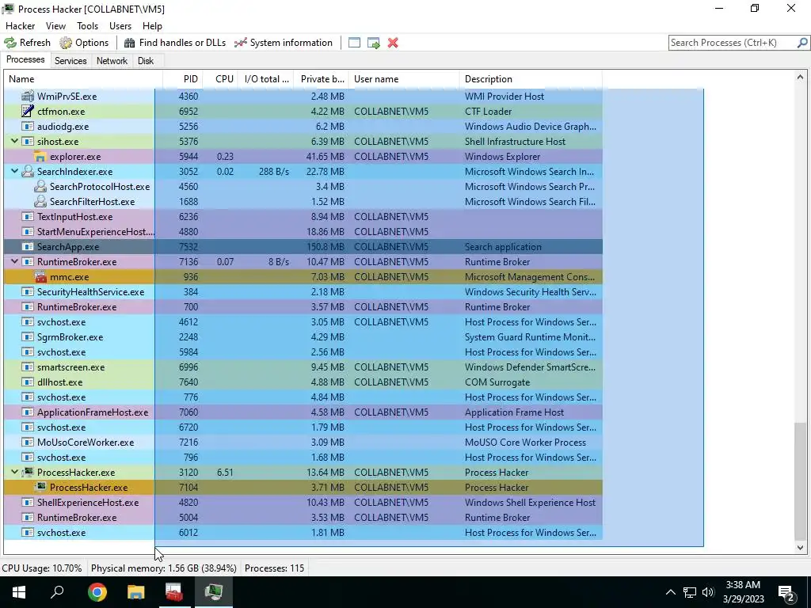
Task: Click the search magnifier icon
Action: (x=801, y=43)
